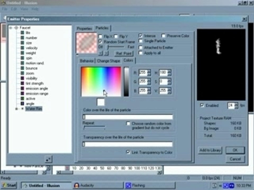The width and height of the screenshot is (254, 190).
Task: Switch to the Behavior tab
Action: coord(87,61)
